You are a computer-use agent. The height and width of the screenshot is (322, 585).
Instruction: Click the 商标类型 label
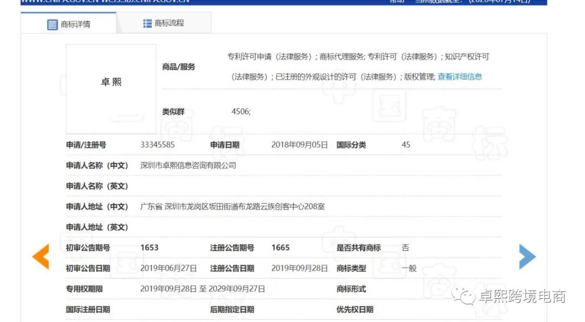coord(351,268)
